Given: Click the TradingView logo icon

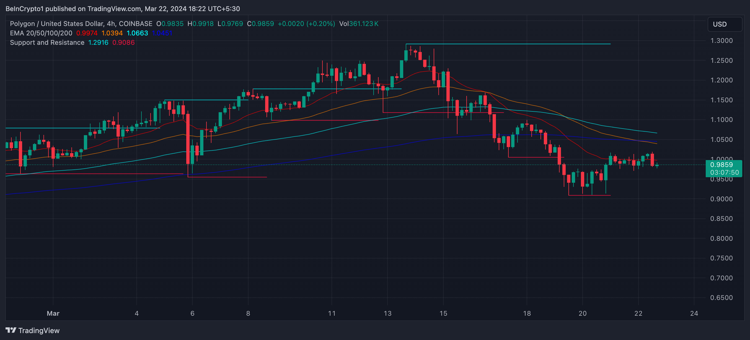Looking at the screenshot, I should point(11,330).
